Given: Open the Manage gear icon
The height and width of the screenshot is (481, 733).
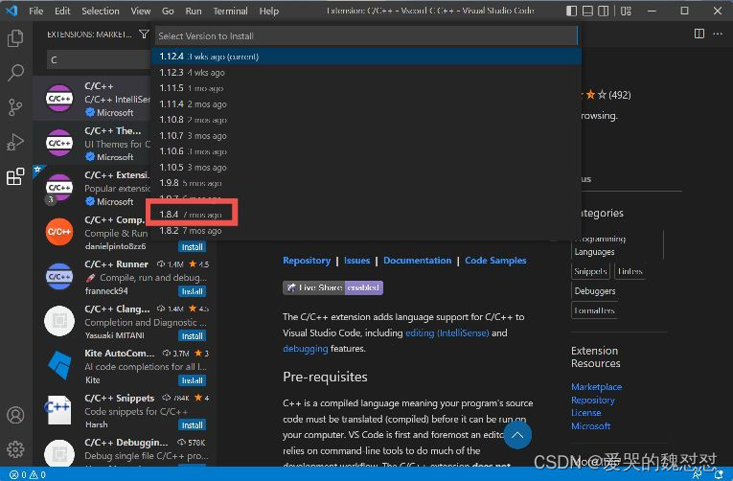Looking at the screenshot, I should coord(15,449).
